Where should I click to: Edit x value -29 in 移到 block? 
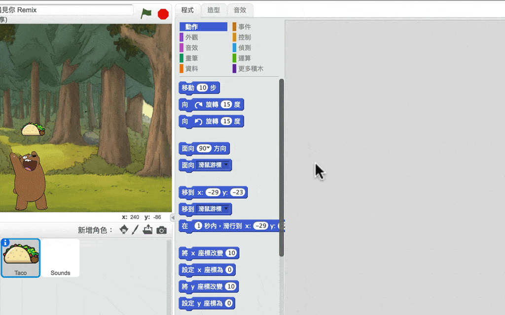pyautogui.click(x=213, y=192)
